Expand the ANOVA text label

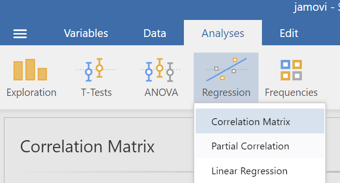161,92
